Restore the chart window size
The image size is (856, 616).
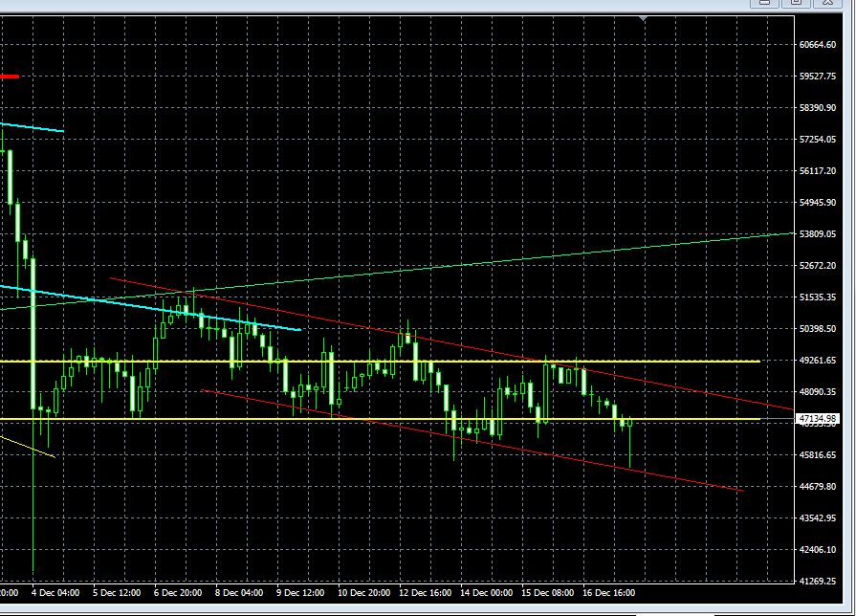795,3
